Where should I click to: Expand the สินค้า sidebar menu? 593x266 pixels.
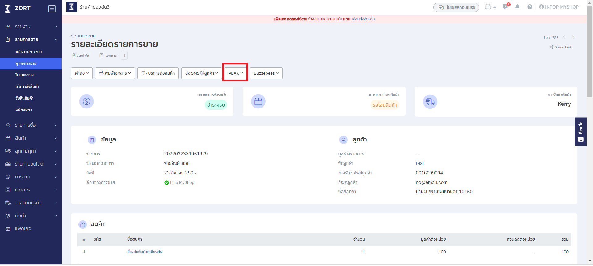pyautogui.click(x=31, y=138)
